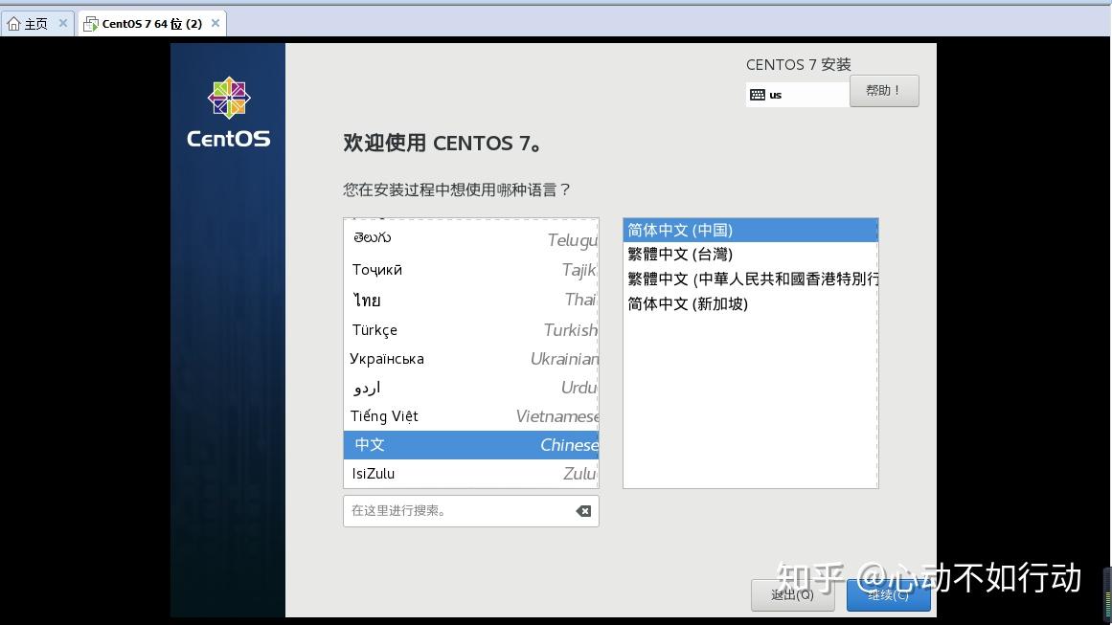This screenshot has width=1112, height=625.
Task: Click the VM icon on the CentOS tab
Action: 91,24
